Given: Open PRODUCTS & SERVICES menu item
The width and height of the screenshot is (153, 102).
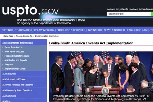Looking at the screenshot, I should pyautogui.click(x=71, y=30).
